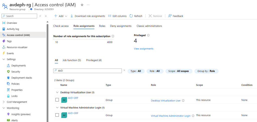Click the Refresh icon in the toolbar
The width and height of the screenshot is (257, 122).
(x=131, y=16)
